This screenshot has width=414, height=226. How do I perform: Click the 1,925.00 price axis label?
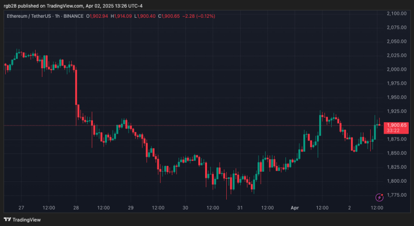point(397,112)
